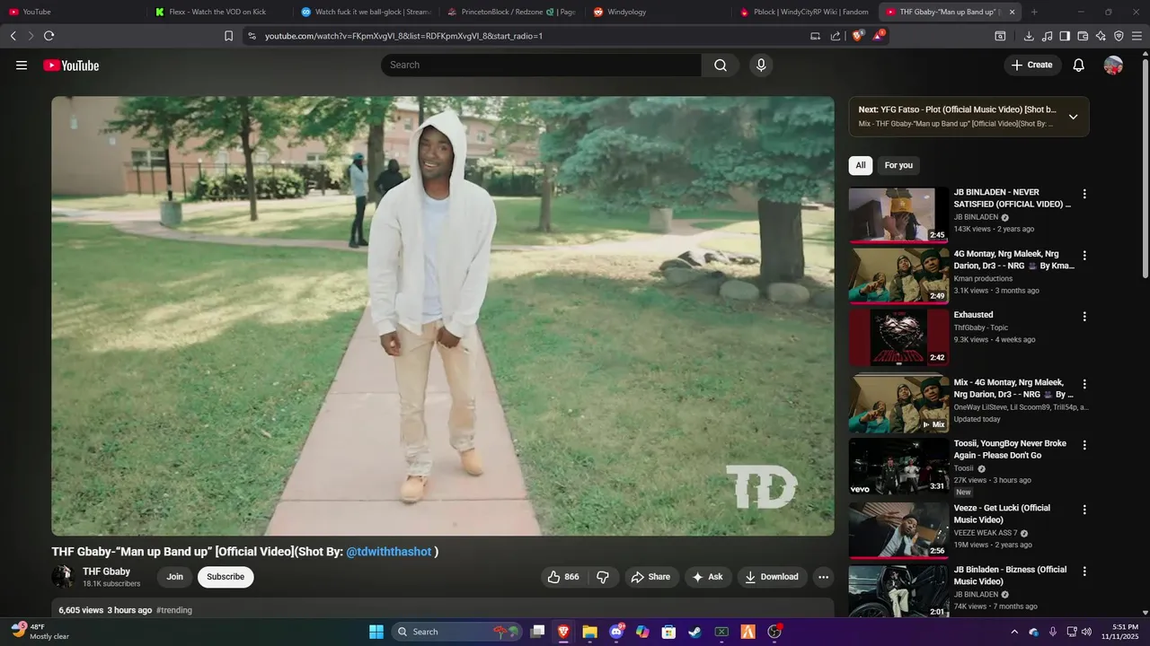Open Brave Wallet icon

[x=1083, y=36]
